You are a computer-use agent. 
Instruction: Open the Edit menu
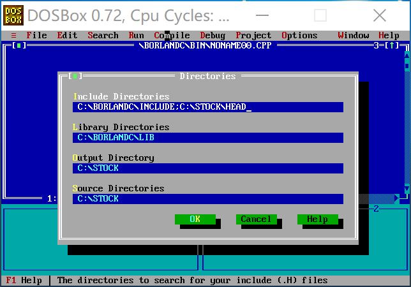pyautogui.click(x=67, y=35)
